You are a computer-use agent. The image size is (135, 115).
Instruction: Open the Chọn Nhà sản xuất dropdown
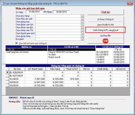(x=82, y=19)
